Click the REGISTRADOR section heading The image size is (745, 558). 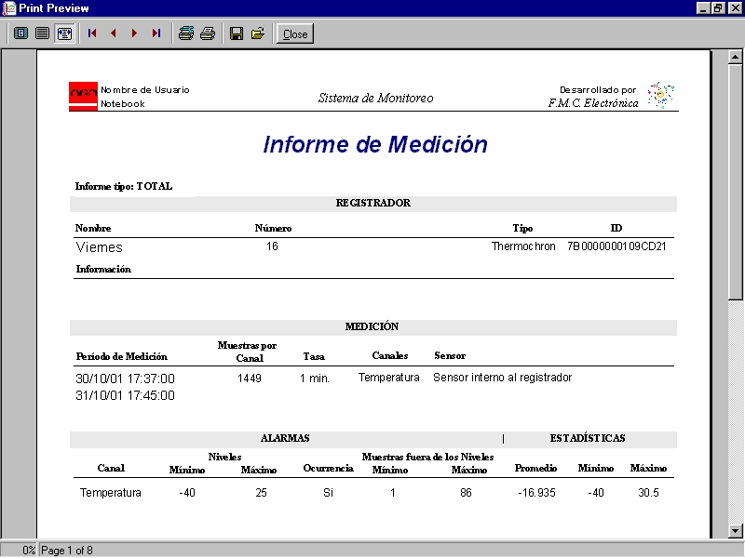pyautogui.click(x=373, y=203)
